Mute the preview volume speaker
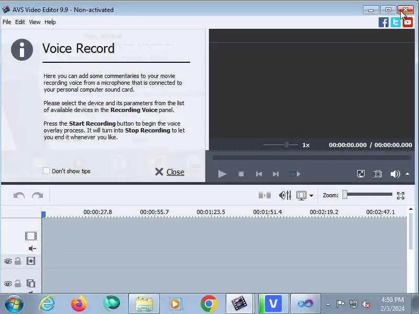The image size is (419, 314). pyautogui.click(x=395, y=174)
